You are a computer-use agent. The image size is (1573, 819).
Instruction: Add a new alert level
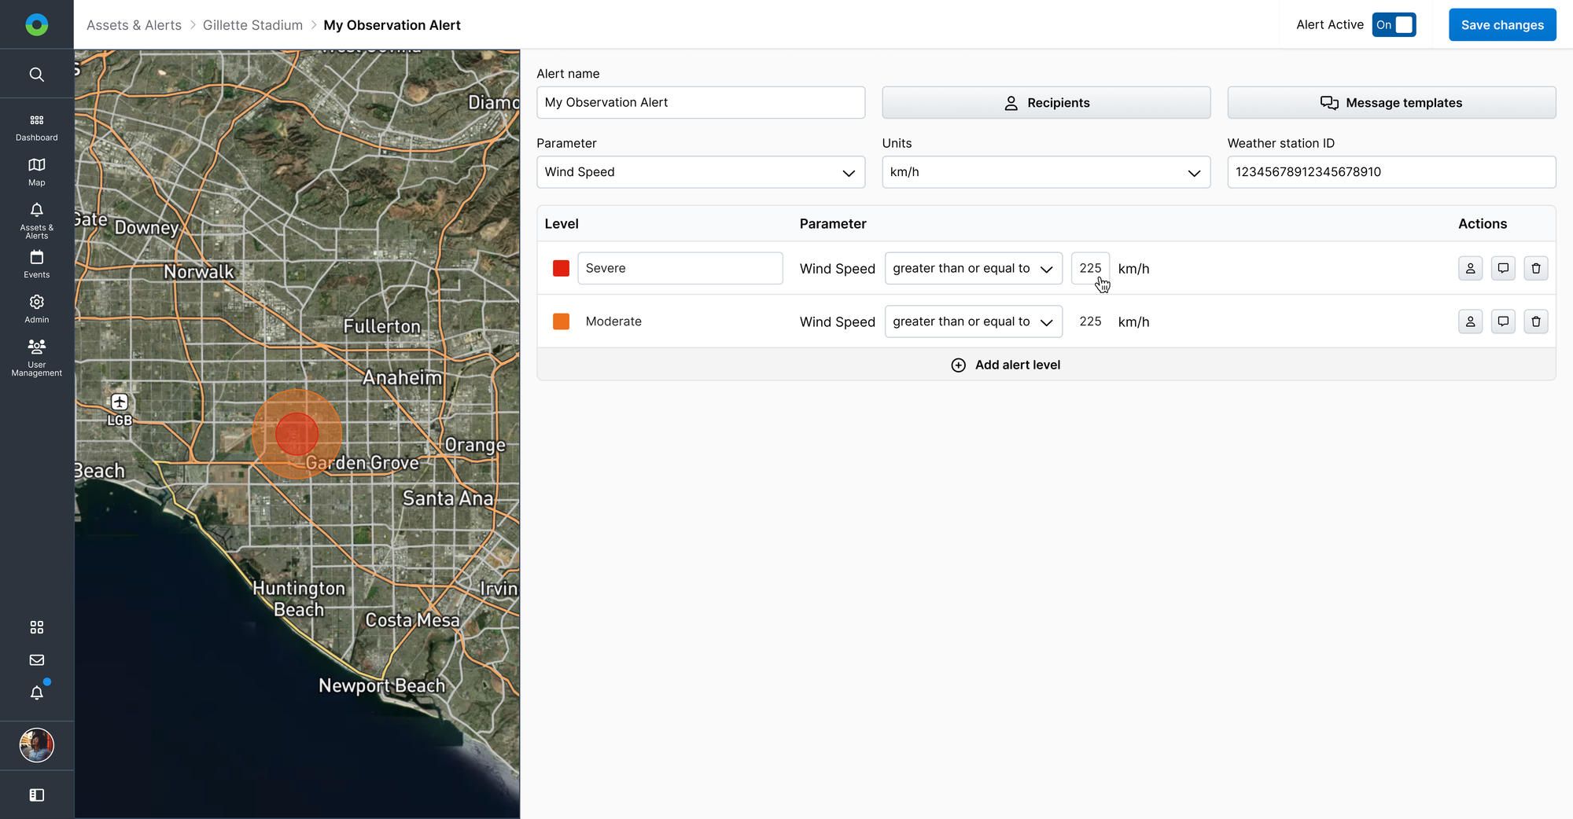pyautogui.click(x=1006, y=365)
